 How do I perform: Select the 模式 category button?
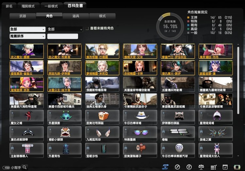click(x=102, y=16)
